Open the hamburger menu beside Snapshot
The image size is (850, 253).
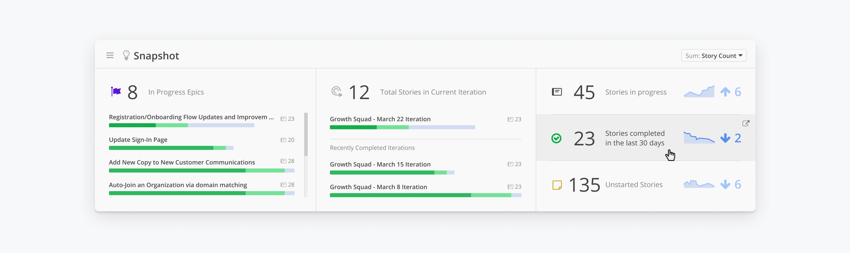pos(110,55)
